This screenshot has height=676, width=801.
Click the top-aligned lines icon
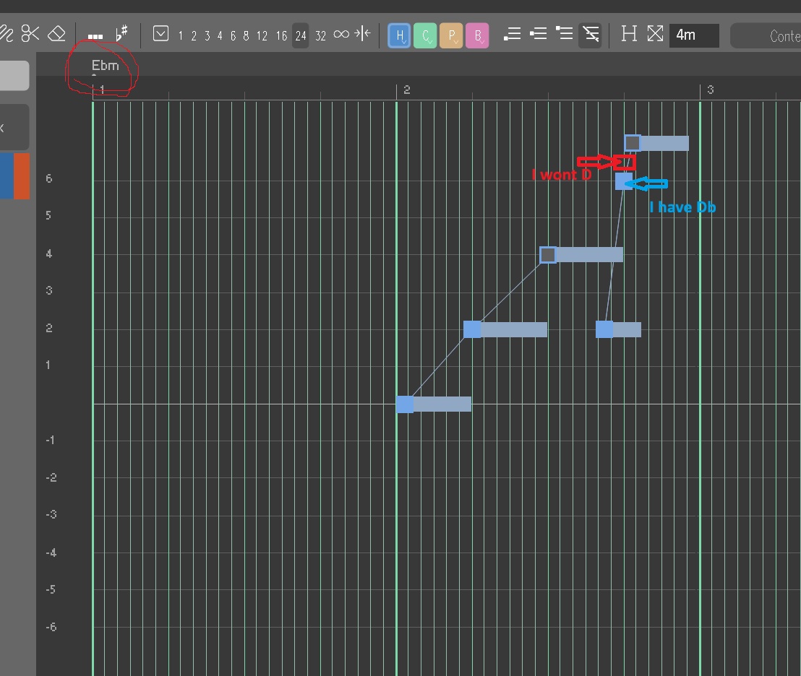click(x=564, y=34)
